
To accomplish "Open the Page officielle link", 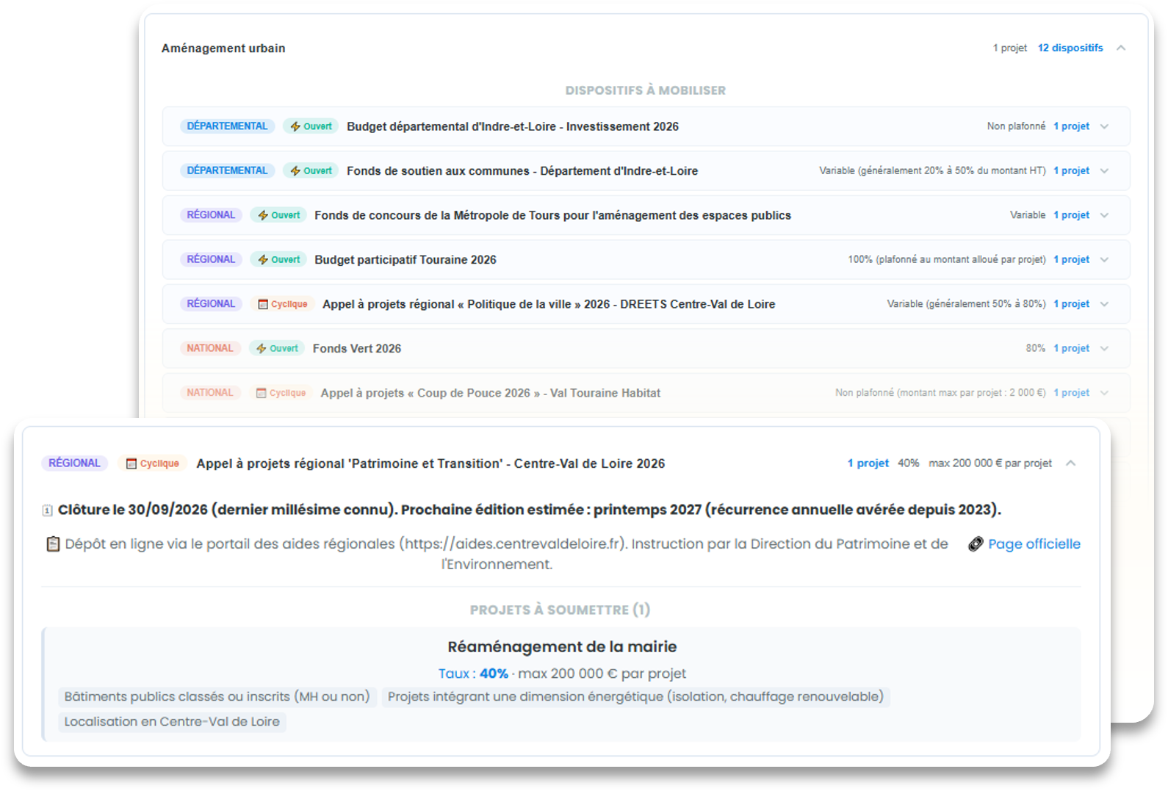I will tap(1034, 544).
